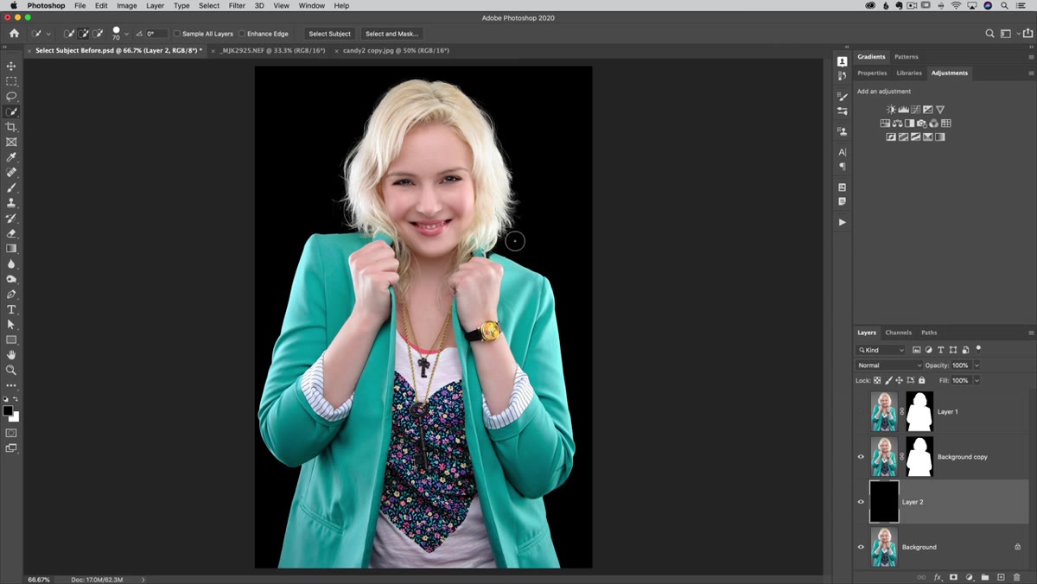The image size is (1037, 584).
Task: Toggle lock all for the layer
Action: pos(921,380)
